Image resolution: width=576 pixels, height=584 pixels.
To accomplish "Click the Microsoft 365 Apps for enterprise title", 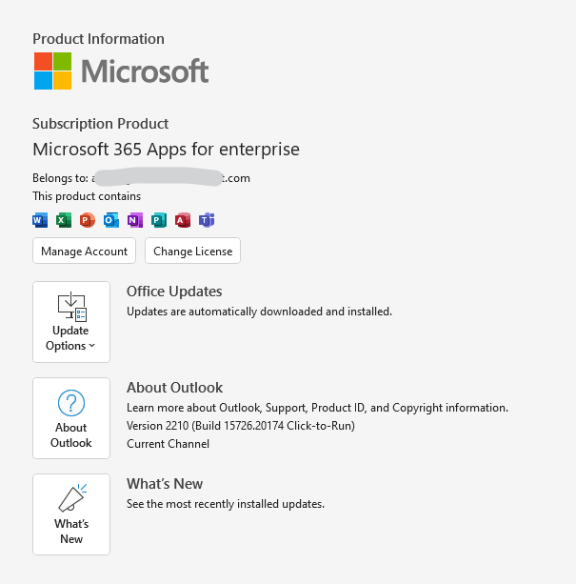I will [166, 150].
